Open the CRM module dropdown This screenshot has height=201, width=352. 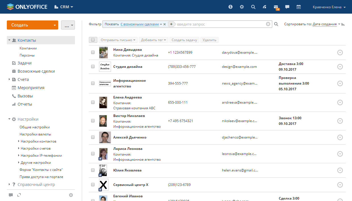pyautogui.click(x=64, y=7)
